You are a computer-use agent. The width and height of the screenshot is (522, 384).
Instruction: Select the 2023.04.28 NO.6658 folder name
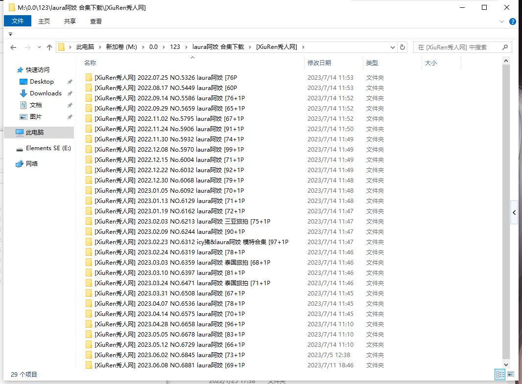[170, 324]
